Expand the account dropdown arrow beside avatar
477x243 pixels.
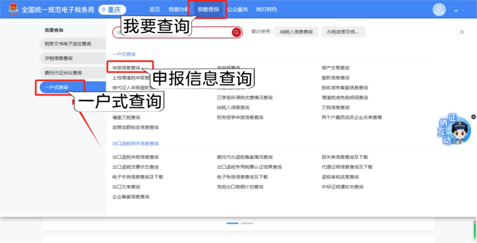point(464,10)
